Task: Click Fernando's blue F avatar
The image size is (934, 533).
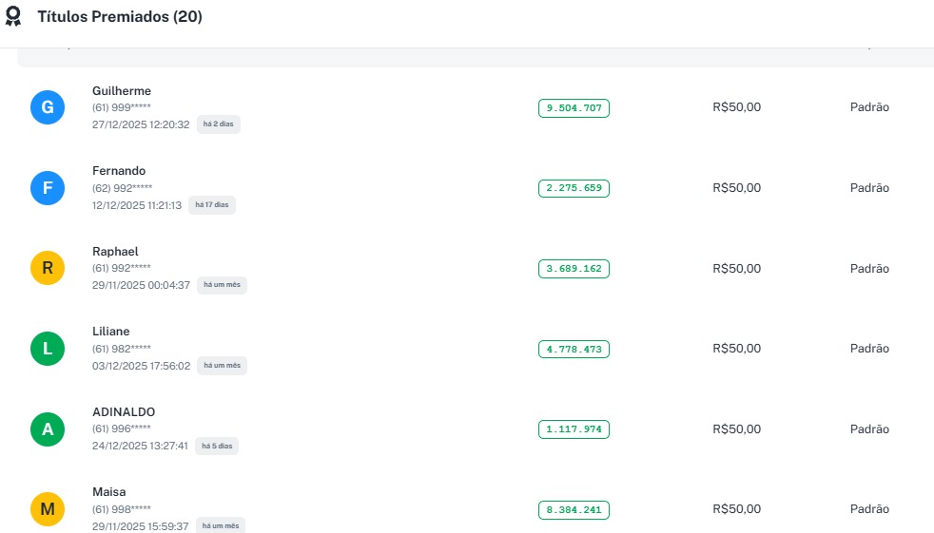Action: [48, 188]
